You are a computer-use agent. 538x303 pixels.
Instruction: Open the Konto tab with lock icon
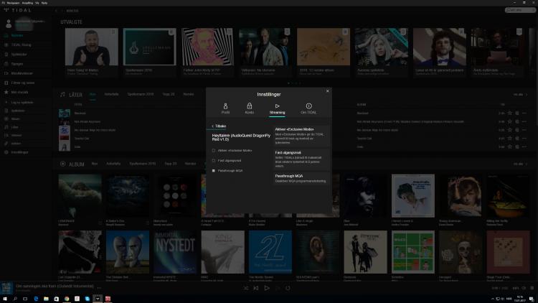pyautogui.click(x=250, y=108)
